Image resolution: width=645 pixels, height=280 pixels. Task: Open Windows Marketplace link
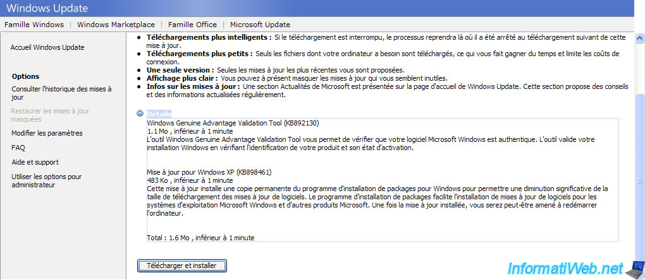pos(116,25)
